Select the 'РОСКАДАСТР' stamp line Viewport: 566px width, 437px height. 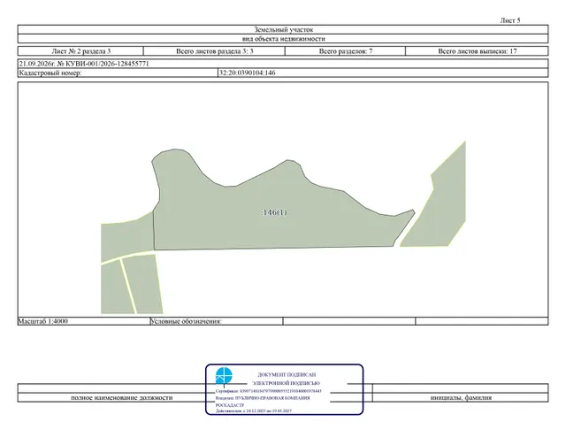point(230,405)
